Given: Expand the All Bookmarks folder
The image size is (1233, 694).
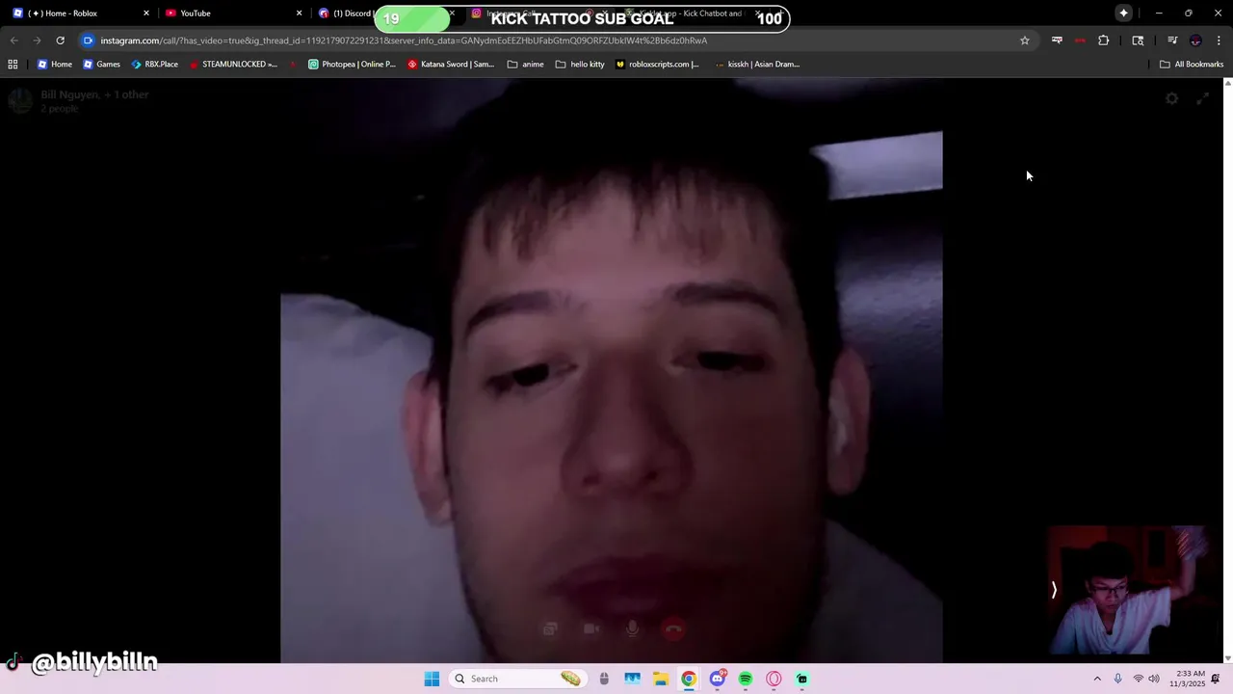Looking at the screenshot, I should (1192, 65).
